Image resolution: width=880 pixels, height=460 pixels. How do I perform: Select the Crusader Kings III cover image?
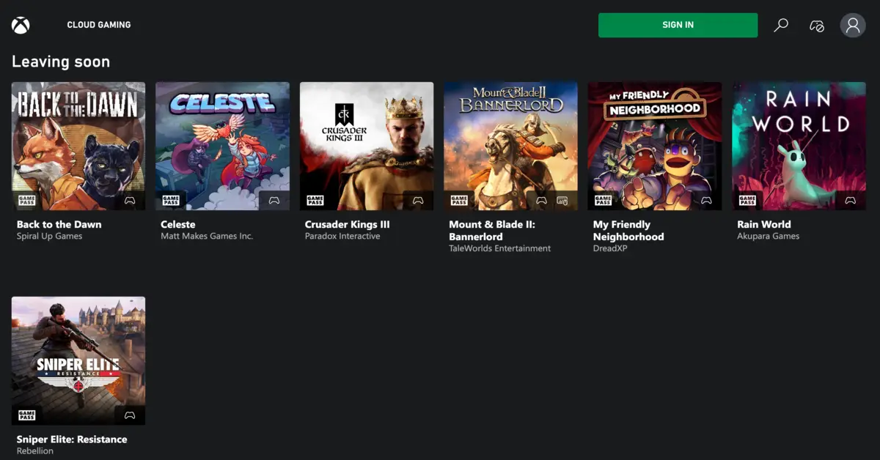click(367, 146)
